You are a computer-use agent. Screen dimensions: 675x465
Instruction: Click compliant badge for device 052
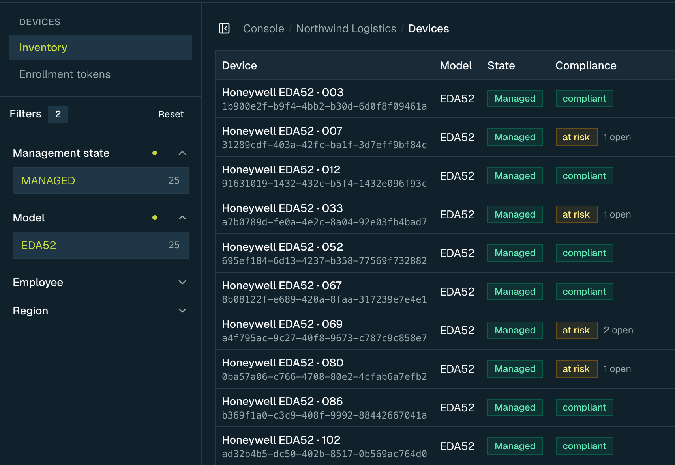point(585,253)
